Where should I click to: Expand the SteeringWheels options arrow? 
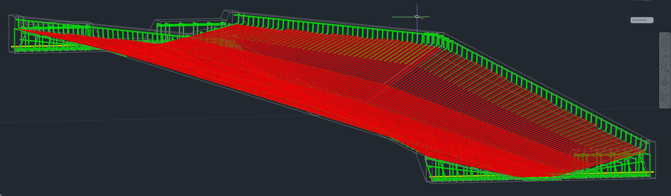click(x=665, y=50)
